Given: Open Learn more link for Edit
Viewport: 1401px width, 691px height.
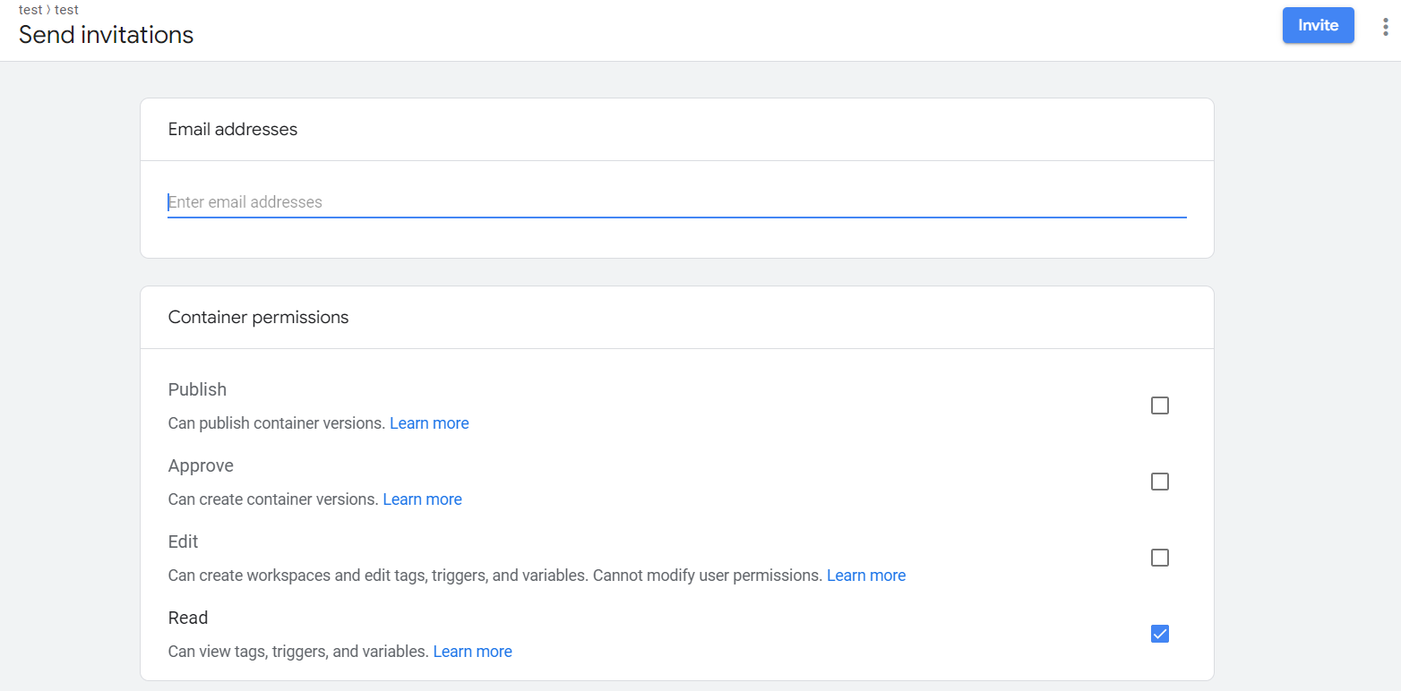Looking at the screenshot, I should [865, 576].
